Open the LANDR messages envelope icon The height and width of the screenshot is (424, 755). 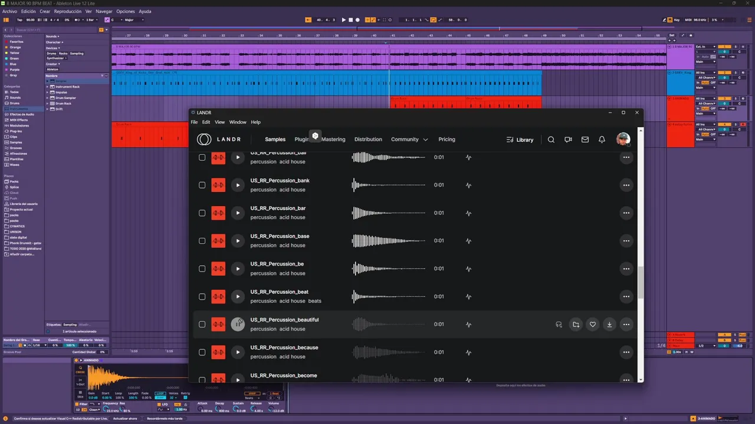coord(585,140)
